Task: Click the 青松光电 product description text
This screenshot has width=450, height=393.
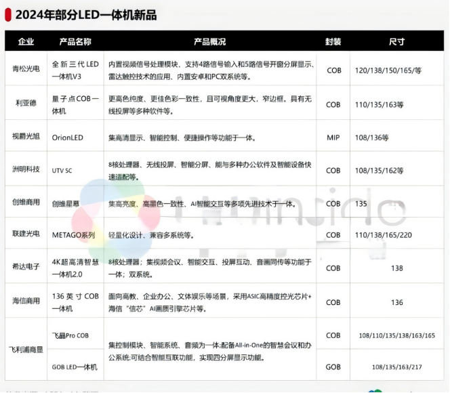Action: 211,70
